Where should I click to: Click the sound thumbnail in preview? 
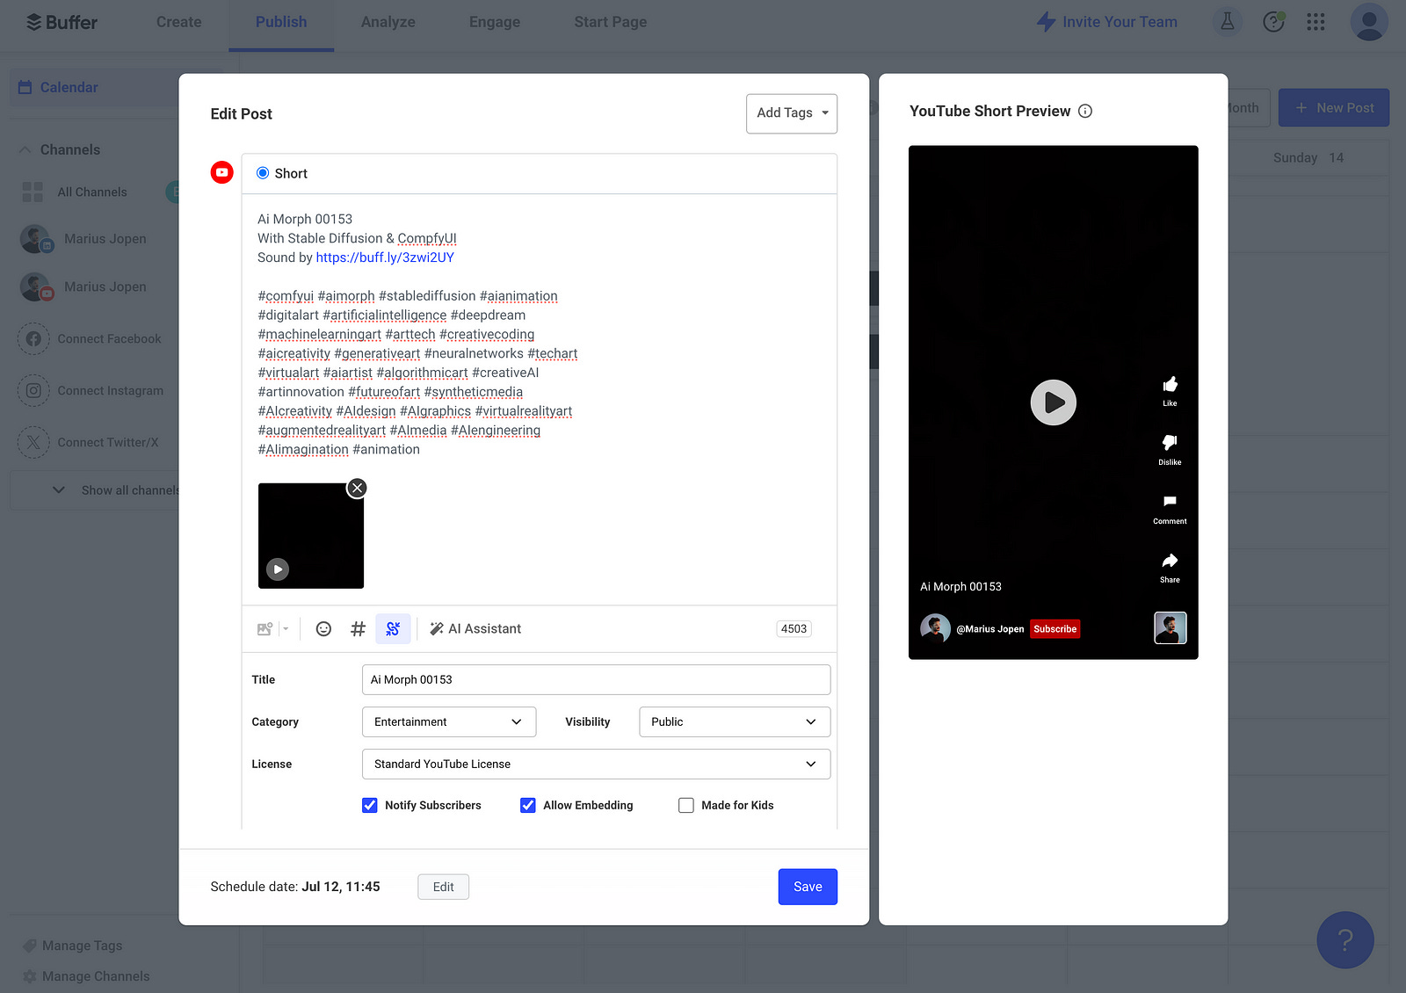click(x=1170, y=628)
